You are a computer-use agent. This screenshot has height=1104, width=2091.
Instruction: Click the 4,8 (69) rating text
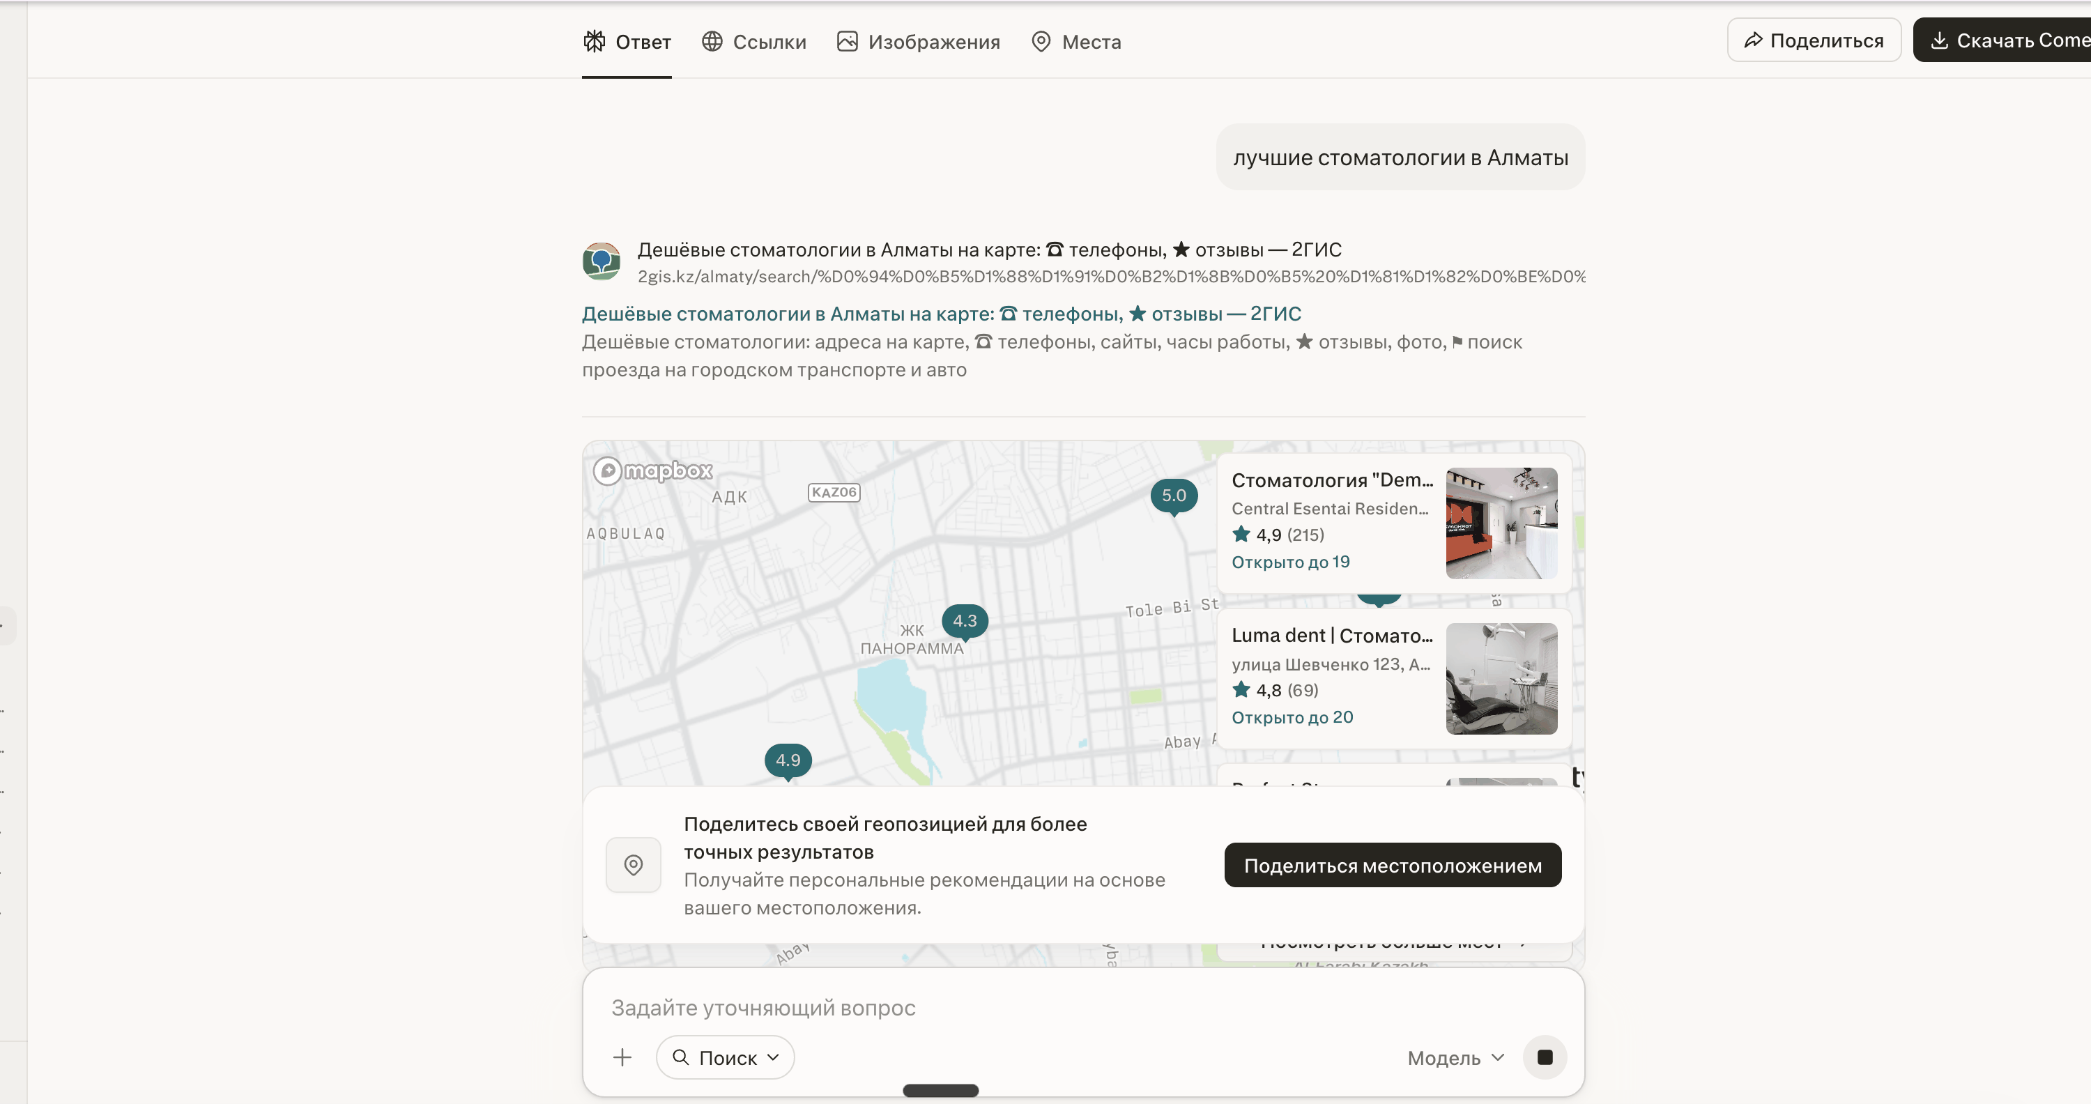(x=1276, y=690)
